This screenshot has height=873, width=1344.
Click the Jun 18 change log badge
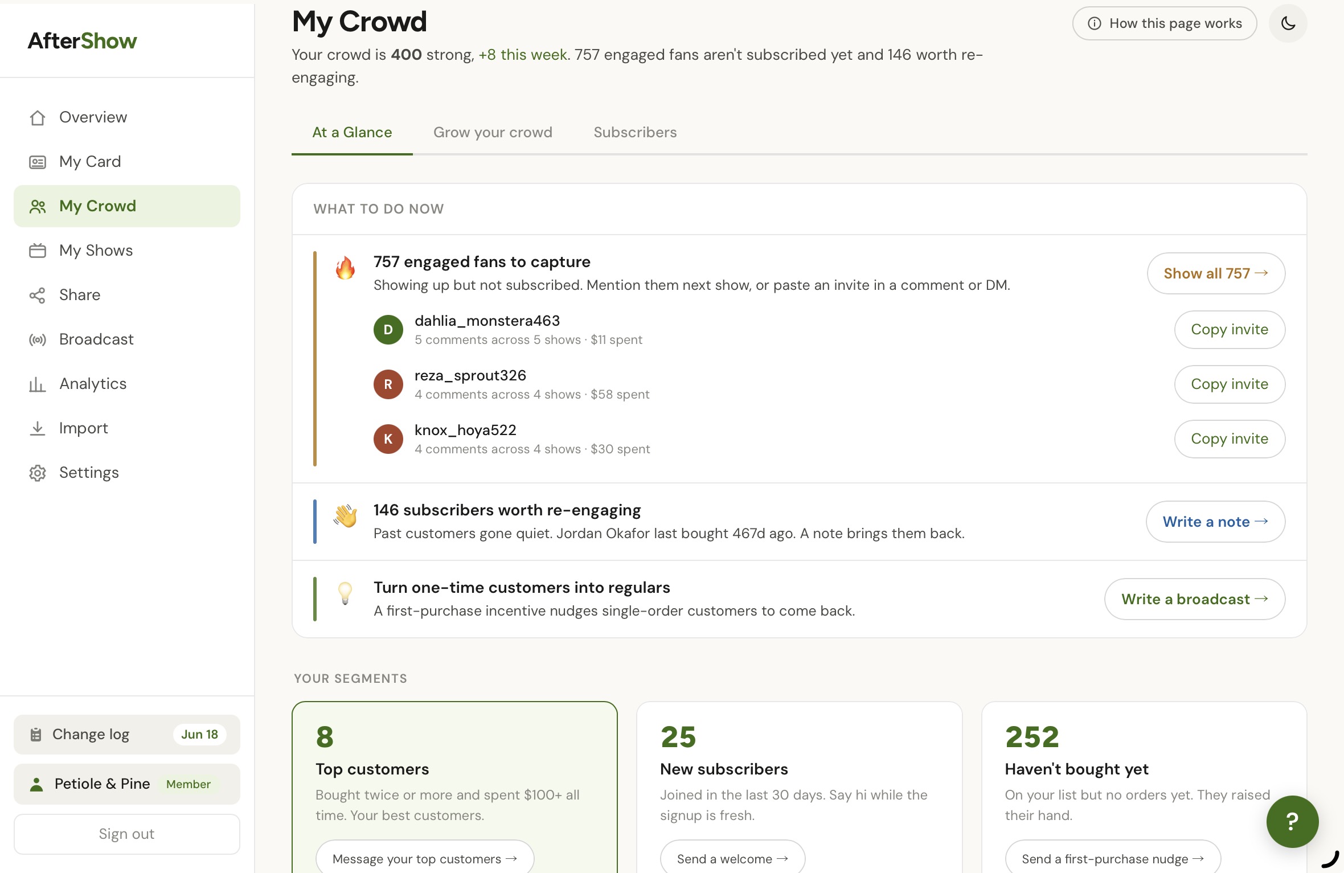pyautogui.click(x=199, y=735)
